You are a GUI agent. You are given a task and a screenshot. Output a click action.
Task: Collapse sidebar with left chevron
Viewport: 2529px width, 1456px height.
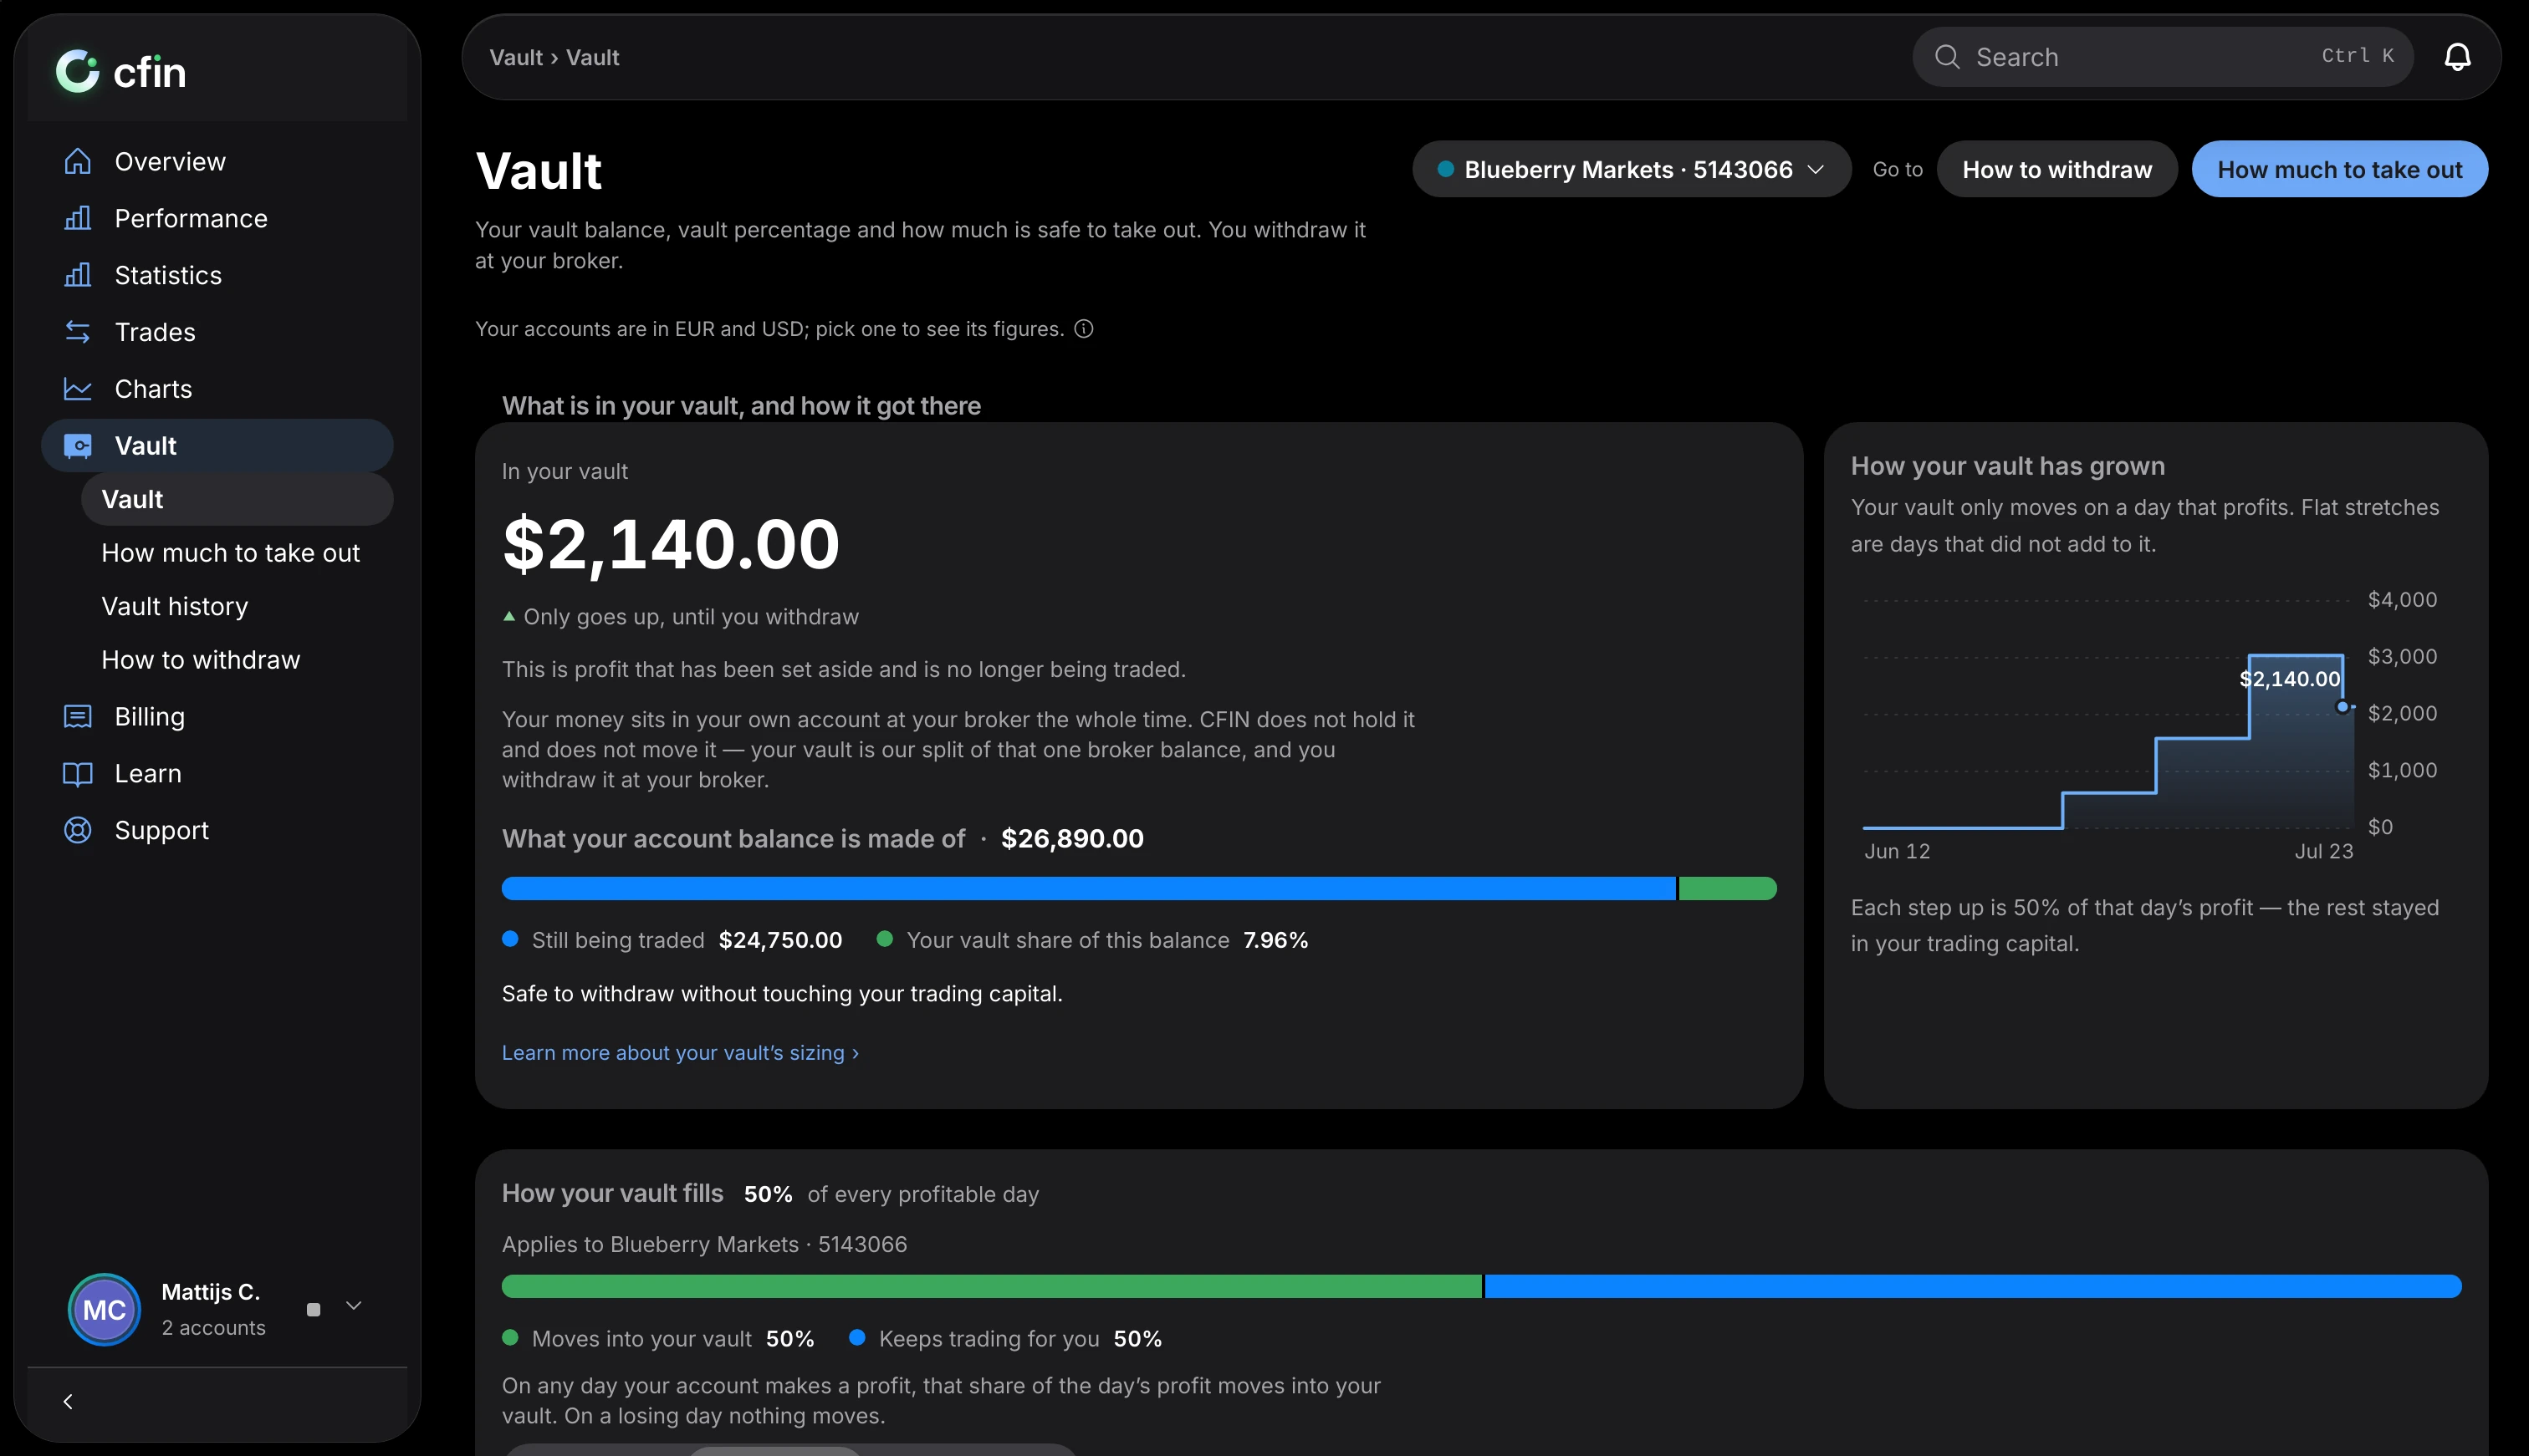(x=68, y=1402)
